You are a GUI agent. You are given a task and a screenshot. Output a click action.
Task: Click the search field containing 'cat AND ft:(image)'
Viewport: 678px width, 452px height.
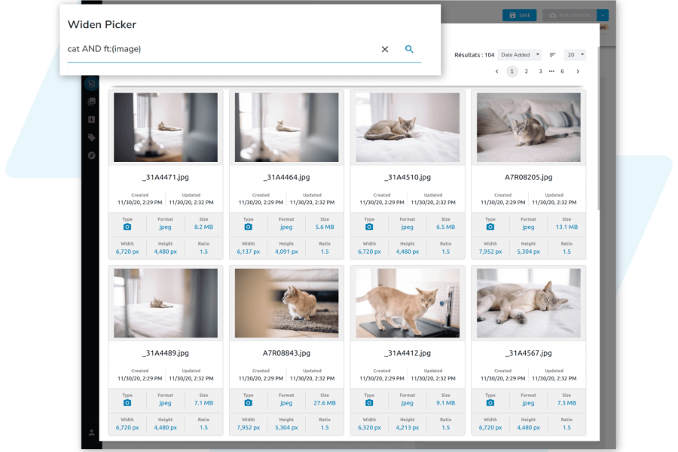pyautogui.click(x=218, y=49)
